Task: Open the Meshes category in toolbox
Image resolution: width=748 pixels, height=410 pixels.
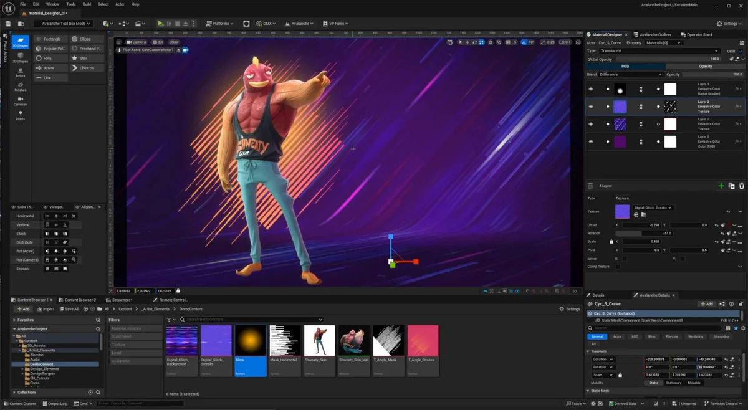Action: 20,87
